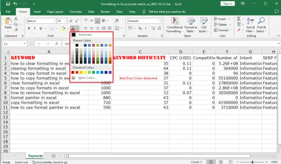Screen dimensions: 281x164
Task: Toggle Align Right horizontal alignment
Action: pos(97,28)
